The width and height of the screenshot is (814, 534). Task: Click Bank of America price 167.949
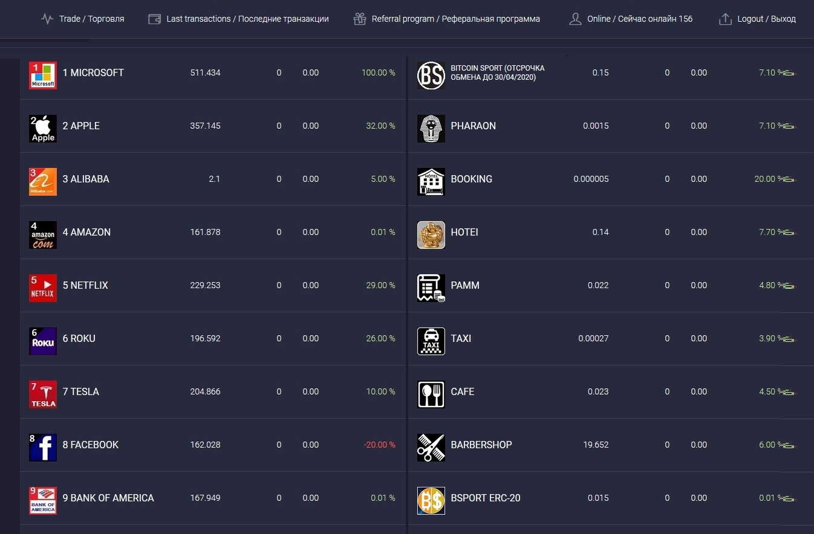205,498
